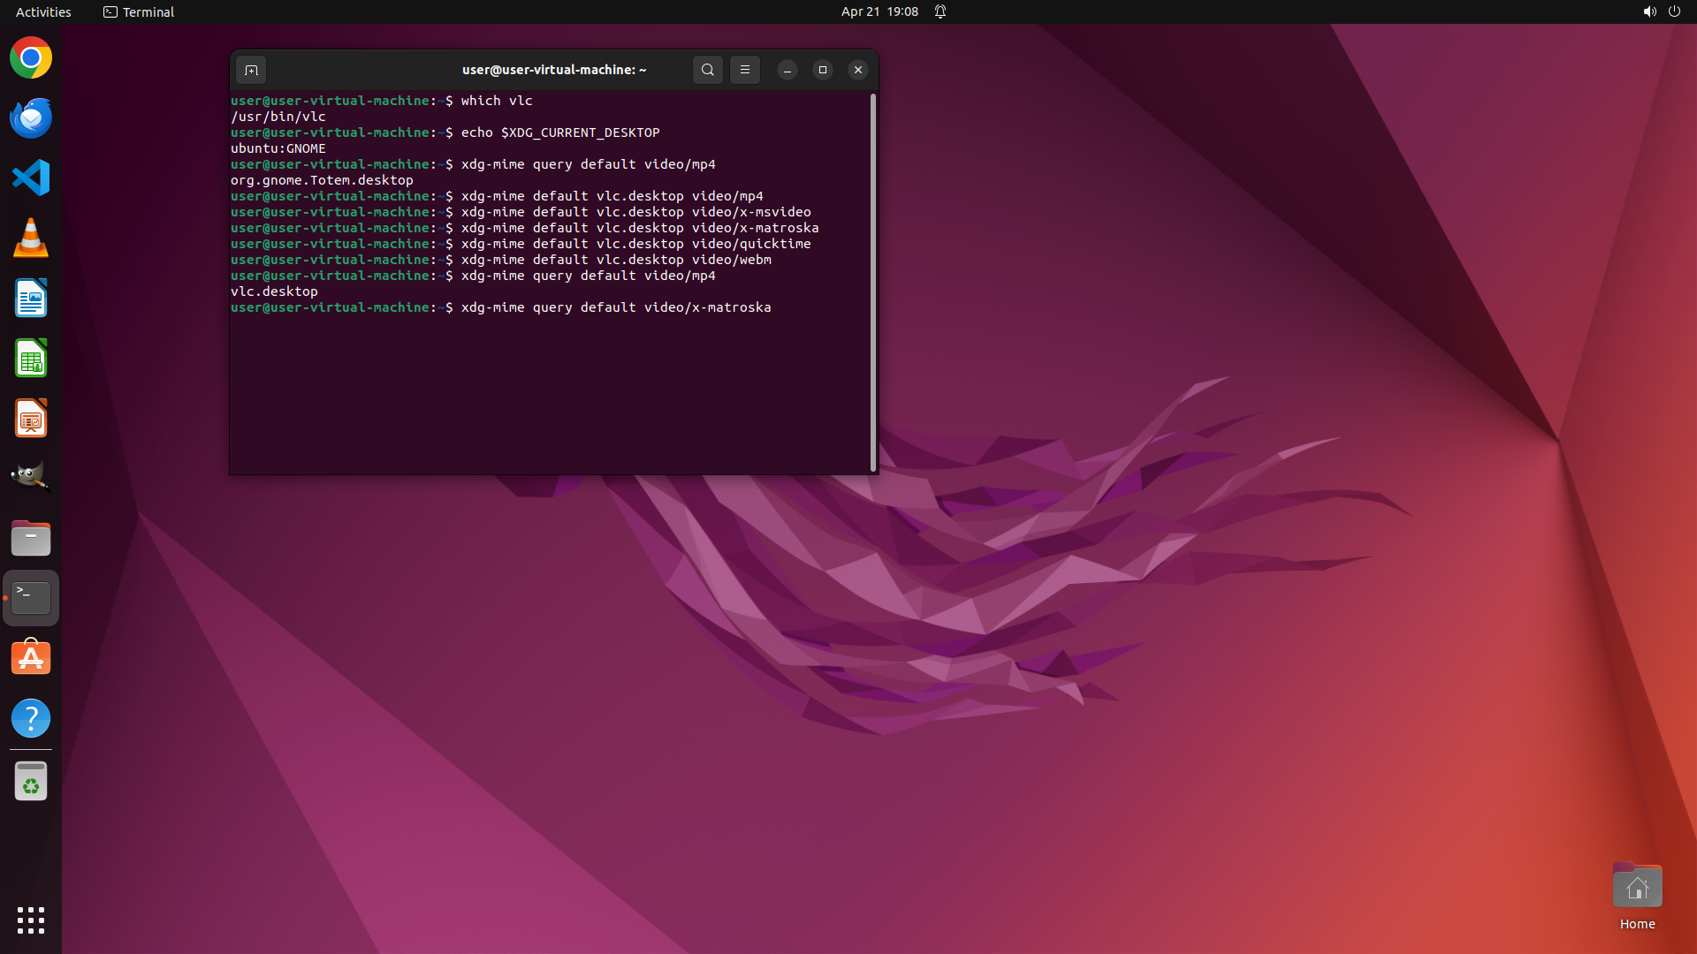Click the terminal vertical scrollbar
Screen dimensions: 1697x954
[x=873, y=283]
